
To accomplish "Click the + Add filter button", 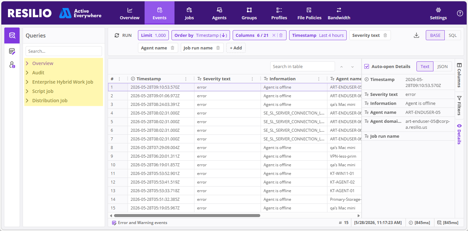I will [x=236, y=48].
